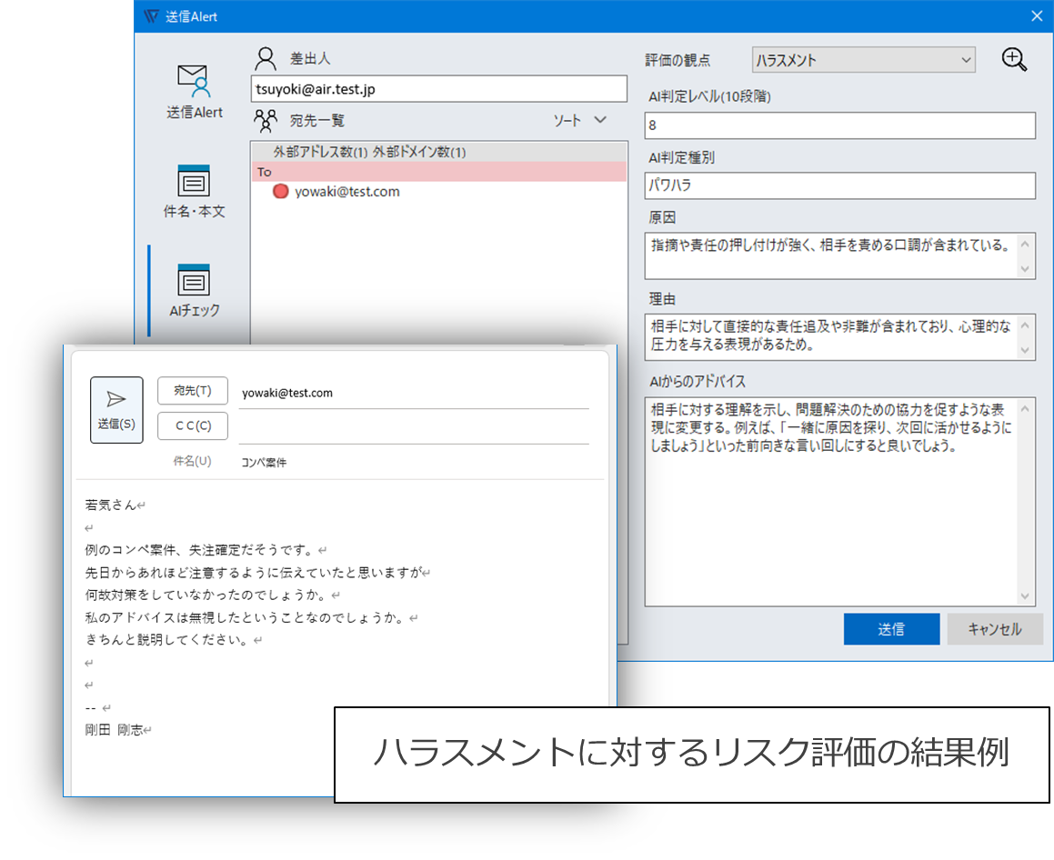The height and width of the screenshot is (860, 1054).
Task: Click the 送信Alert logo in title bar
Action: tap(152, 16)
